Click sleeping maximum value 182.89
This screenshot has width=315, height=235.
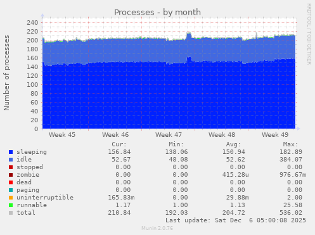(x=291, y=152)
